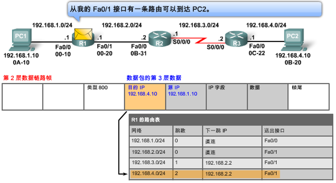This screenshot has height=183, width=336.
Task: Click hop count 2 in highlighted row
Action: click(x=188, y=174)
